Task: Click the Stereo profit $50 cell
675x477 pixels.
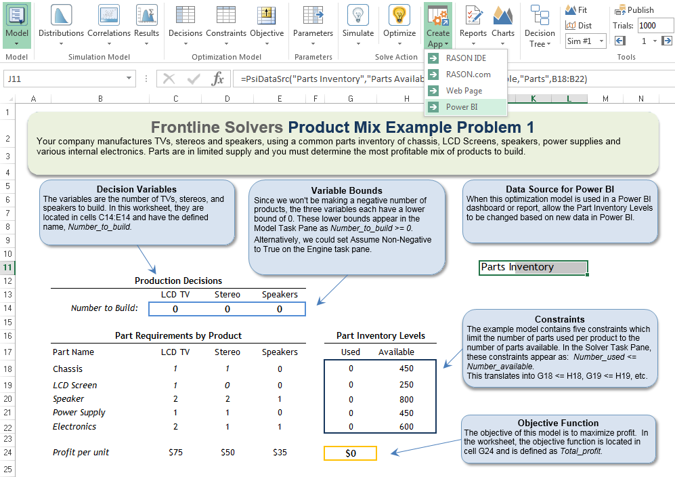Action: 227,453
